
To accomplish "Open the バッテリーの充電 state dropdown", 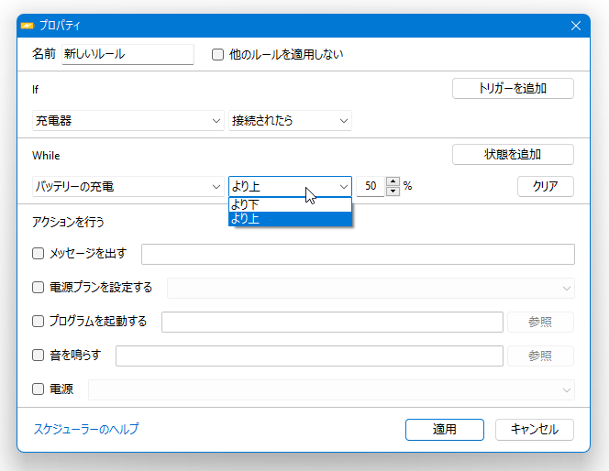I will click(x=128, y=187).
